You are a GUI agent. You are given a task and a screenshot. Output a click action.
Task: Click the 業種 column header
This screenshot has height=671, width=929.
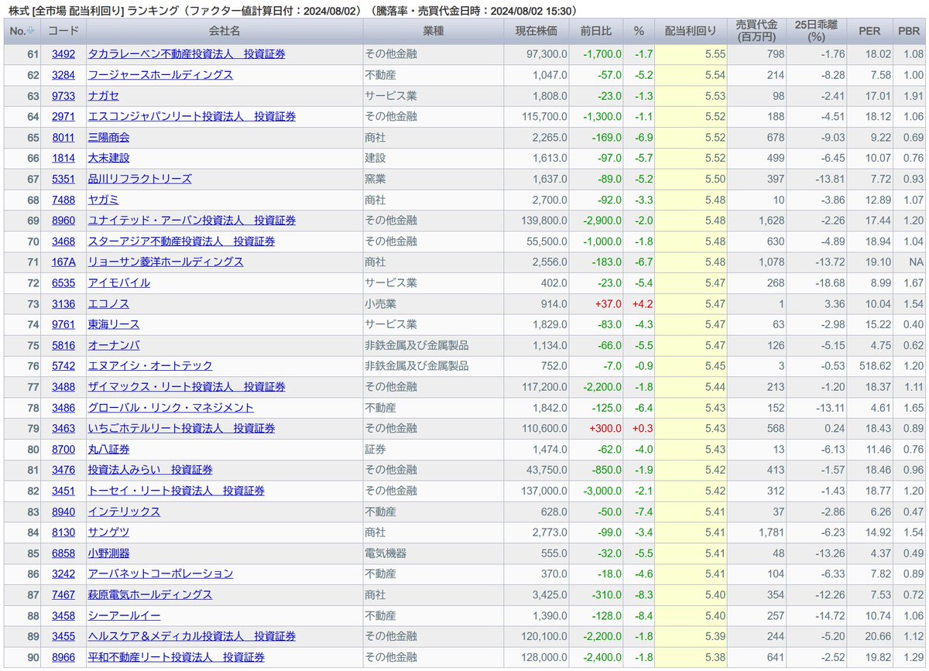(434, 31)
